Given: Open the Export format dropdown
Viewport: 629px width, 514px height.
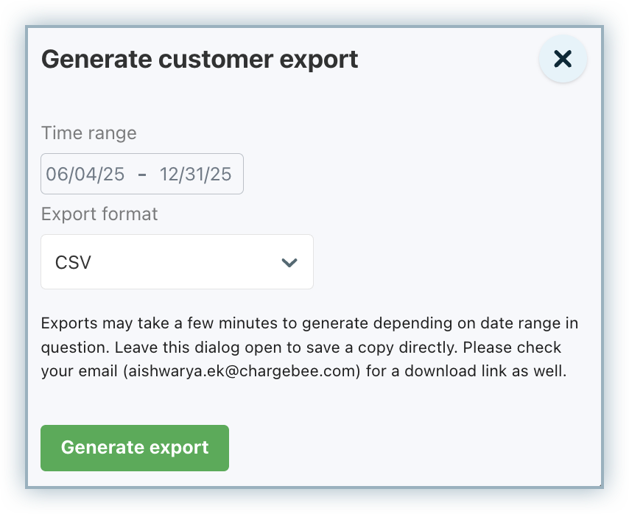Looking at the screenshot, I should [x=177, y=262].
